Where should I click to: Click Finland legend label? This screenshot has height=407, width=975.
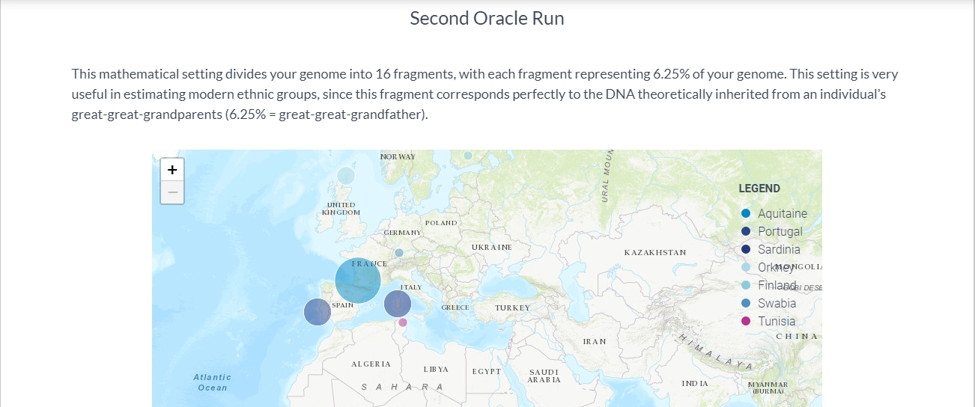(x=777, y=285)
